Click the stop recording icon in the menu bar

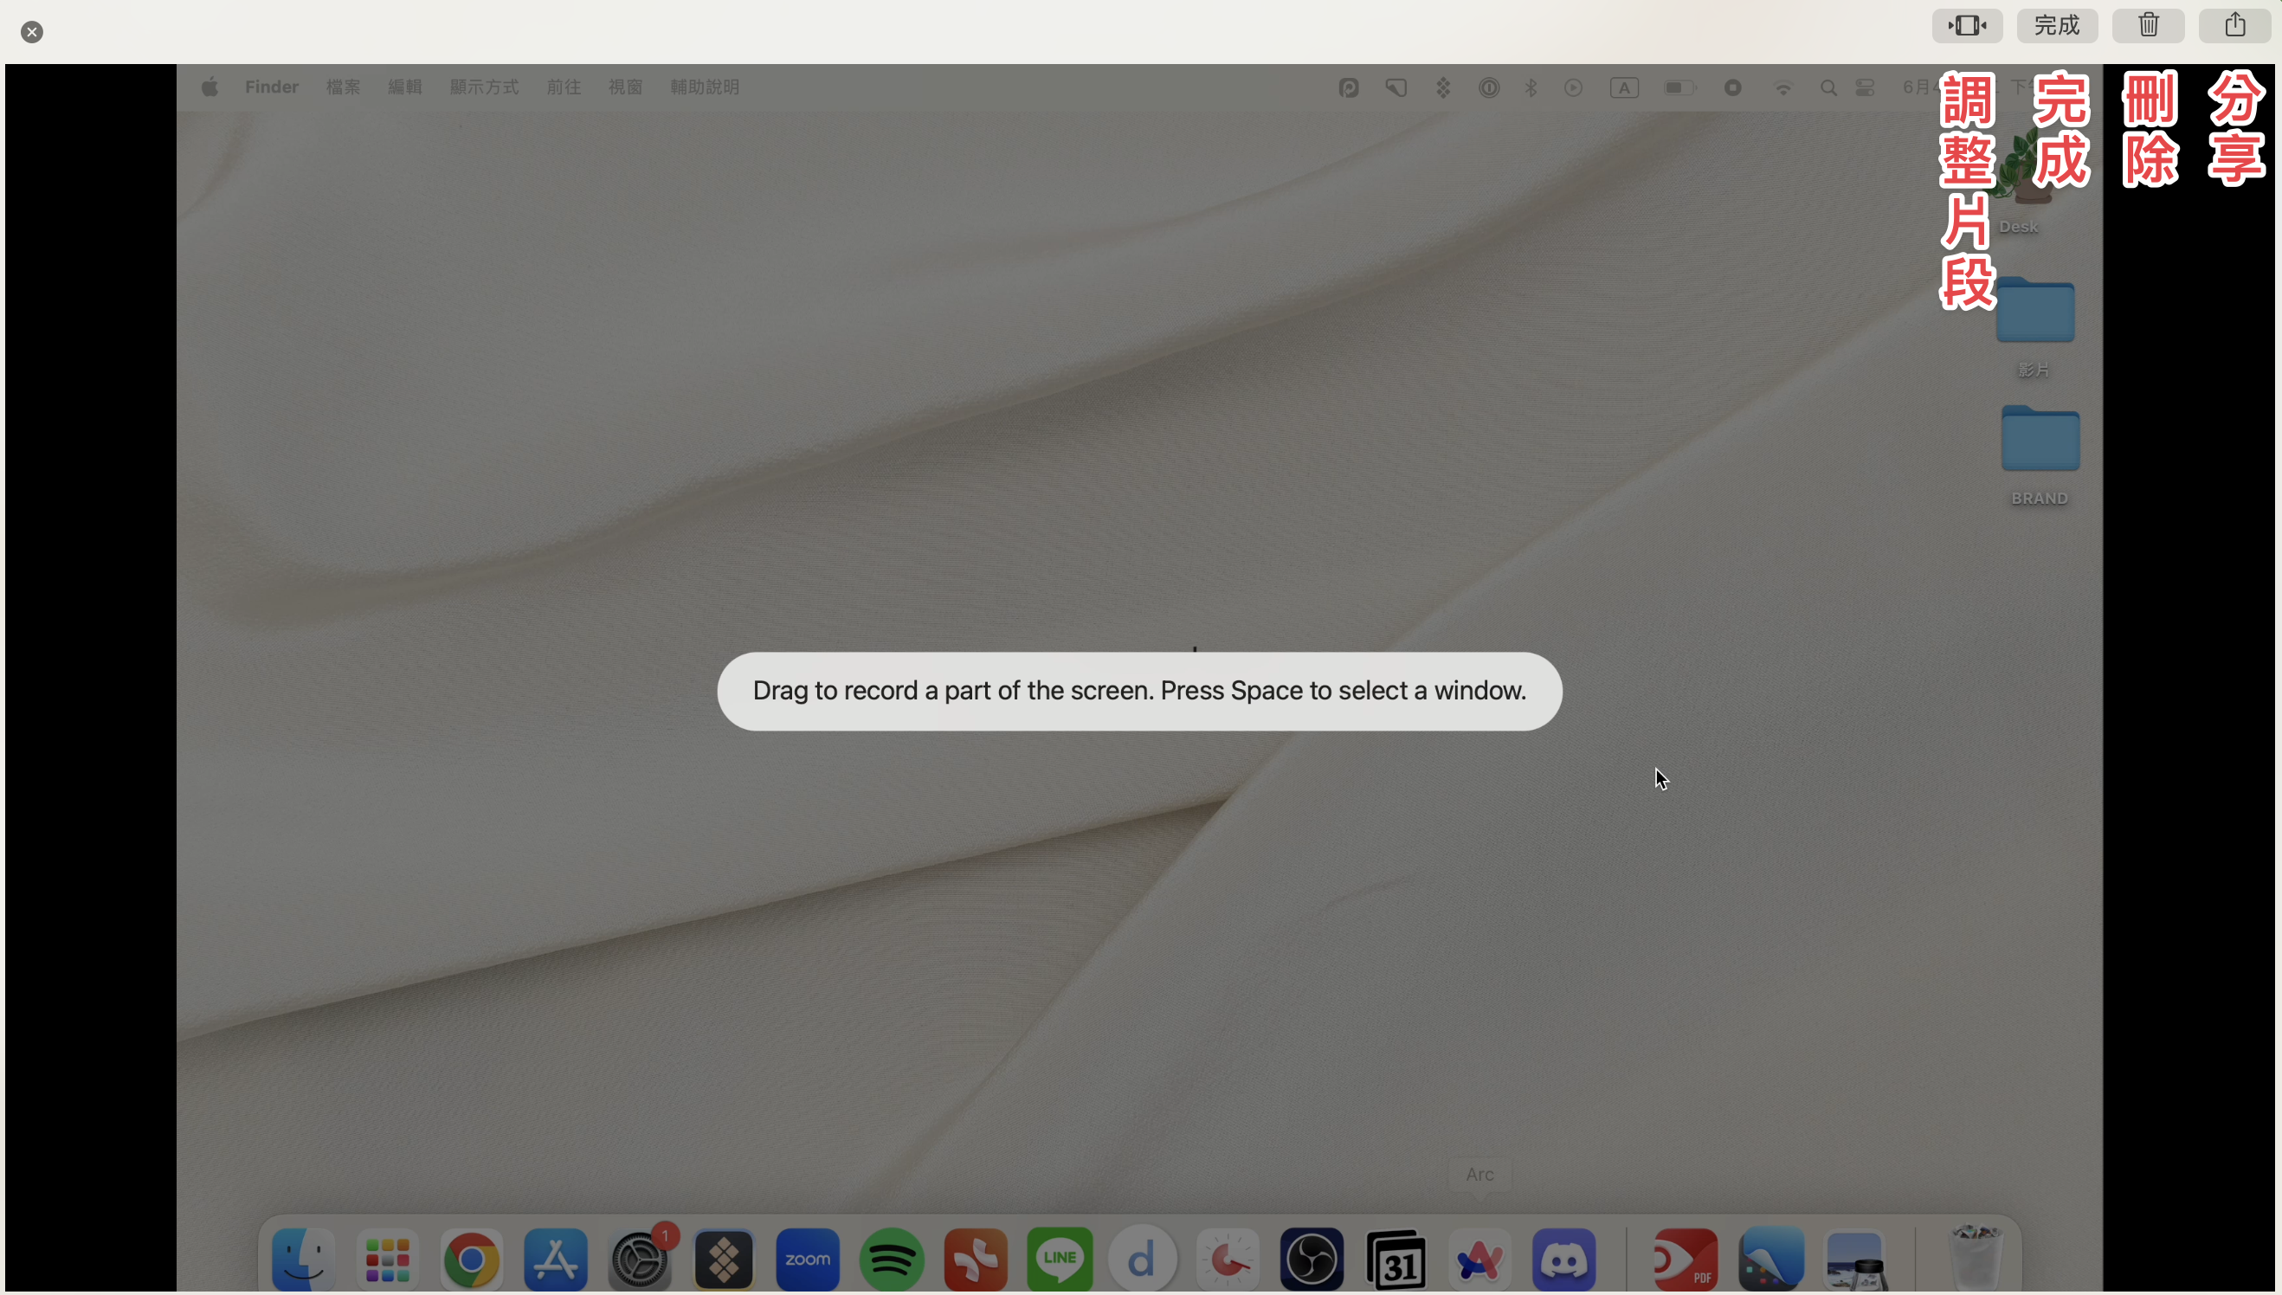tap(1732, 87)
